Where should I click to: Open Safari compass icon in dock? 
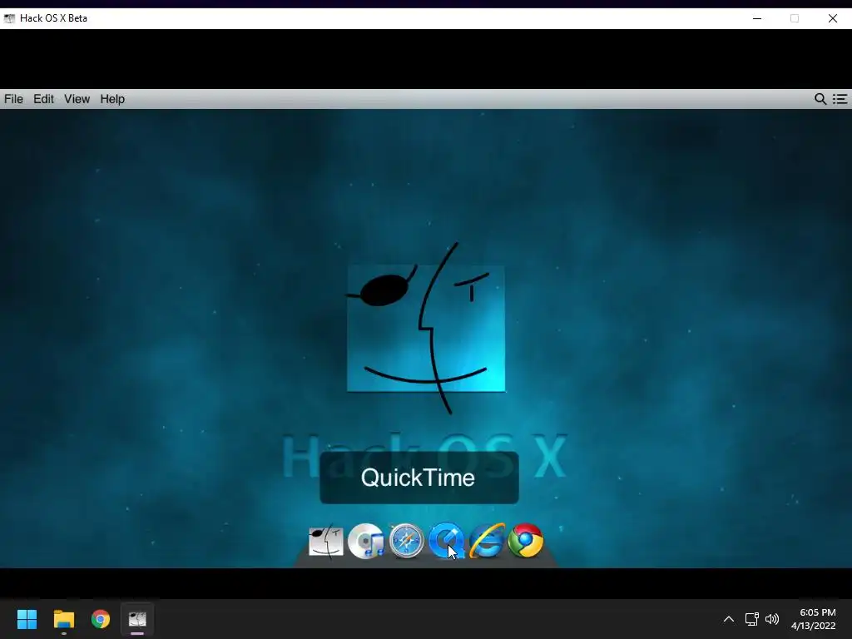pyautogui.click(x=406, y=541)
